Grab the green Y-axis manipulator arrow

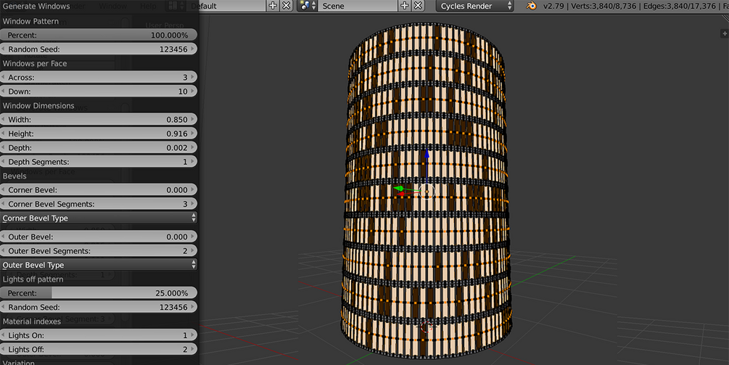[x=399, y=189]
